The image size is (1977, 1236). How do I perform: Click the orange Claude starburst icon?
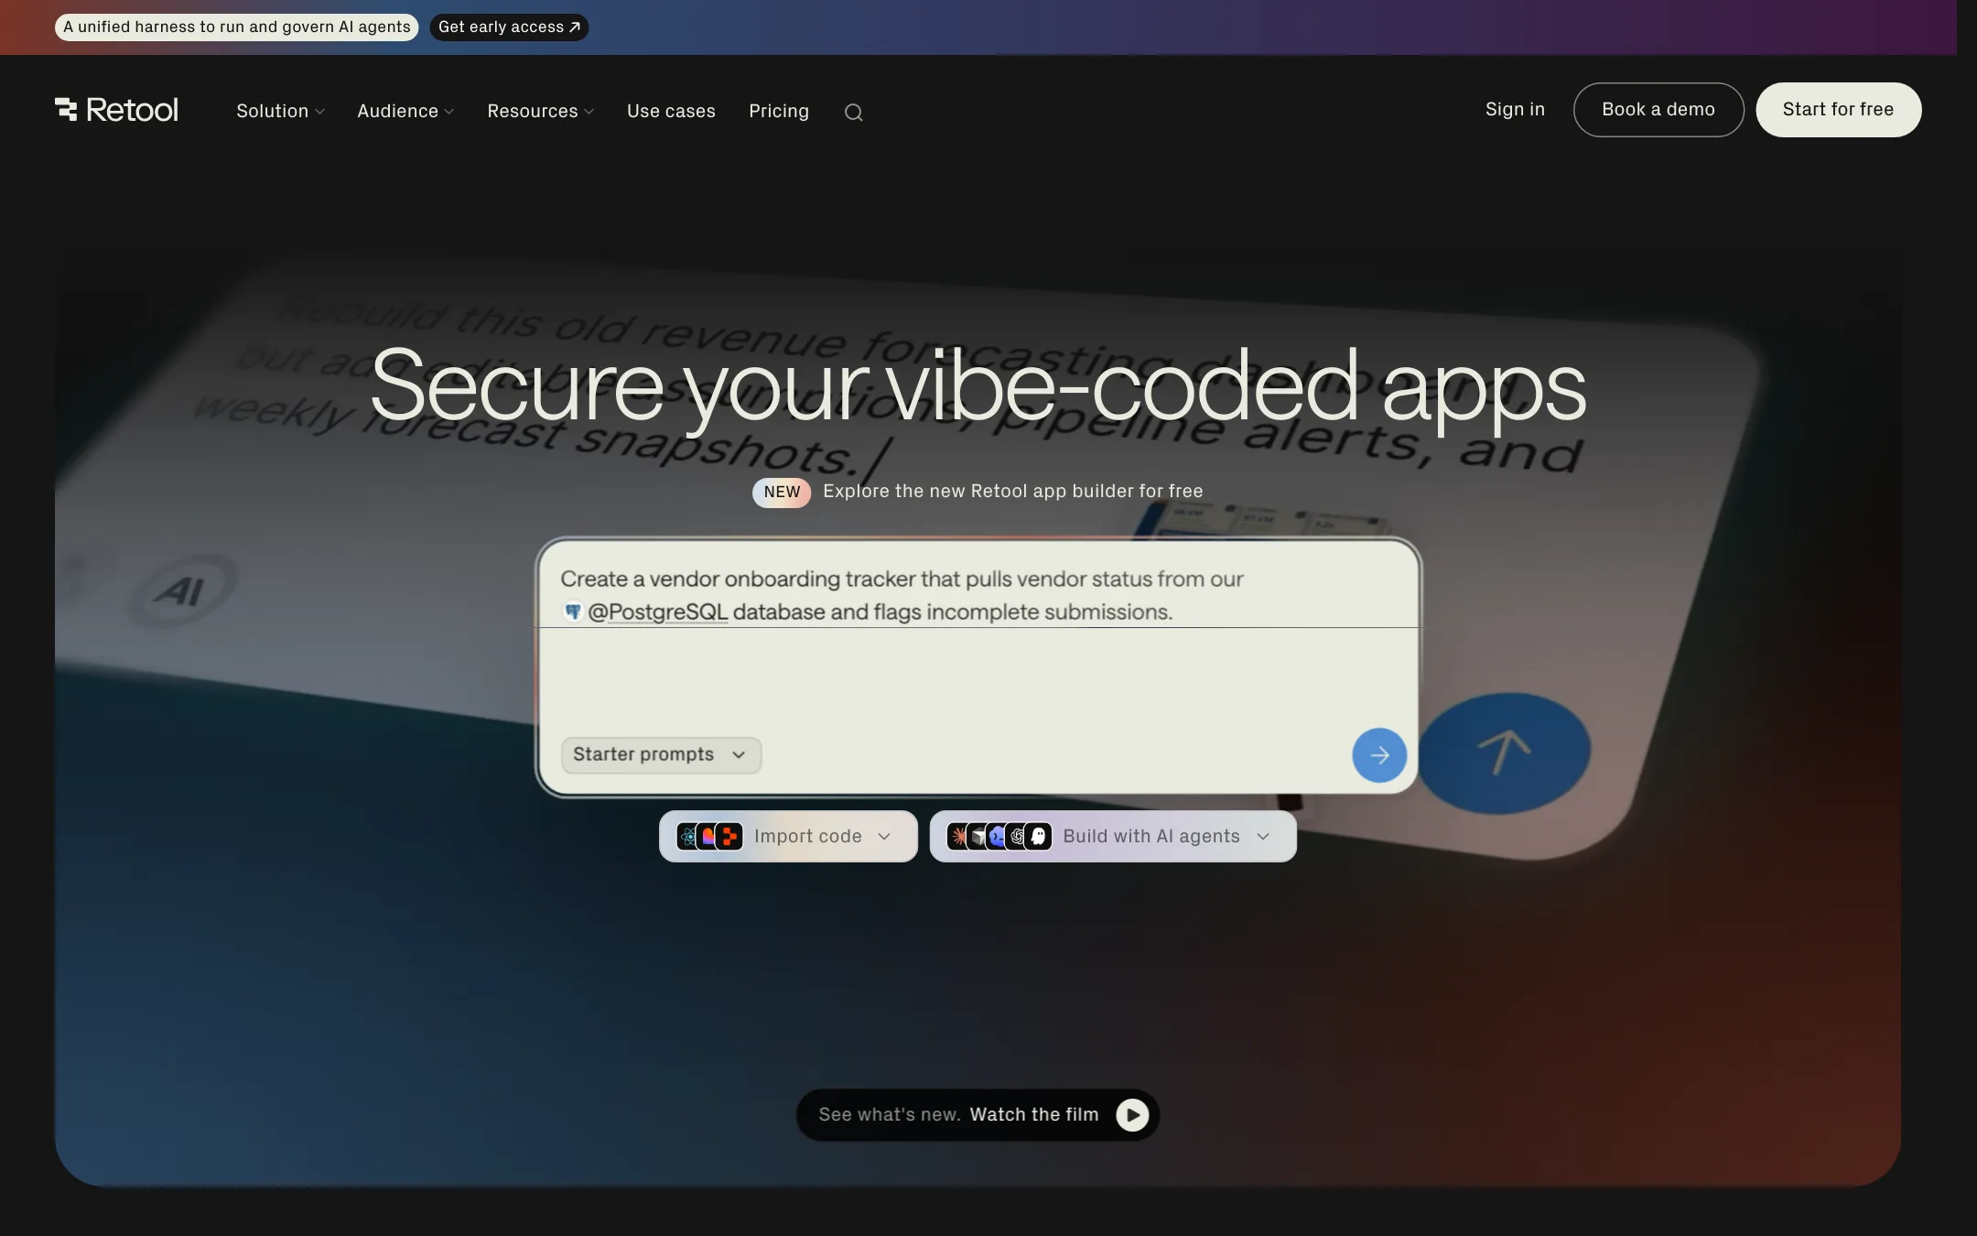tap(957, 836)
